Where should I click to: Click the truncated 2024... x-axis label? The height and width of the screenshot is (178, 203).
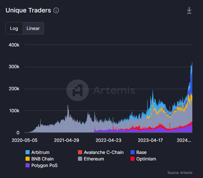(184, 140)
